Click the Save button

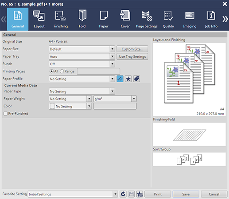click(186, 194)
